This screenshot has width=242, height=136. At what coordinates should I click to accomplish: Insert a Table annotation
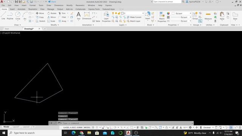click(x=96, y=21)
